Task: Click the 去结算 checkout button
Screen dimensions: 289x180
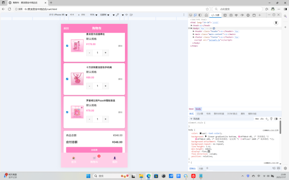Action: point(94,150)
